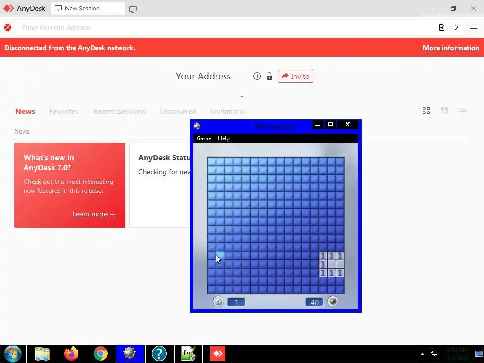Click the Disconnected from the AnyDesk network message
The height and width of the screenshot is (363, 484).
coord(70,48)
